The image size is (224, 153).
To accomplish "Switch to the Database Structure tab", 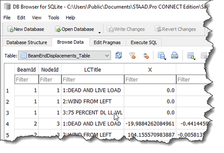I will pos(27,42).
